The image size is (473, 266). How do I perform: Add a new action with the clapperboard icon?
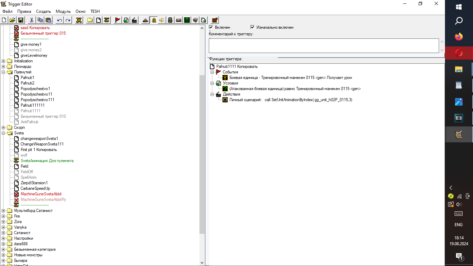[134, 20]
